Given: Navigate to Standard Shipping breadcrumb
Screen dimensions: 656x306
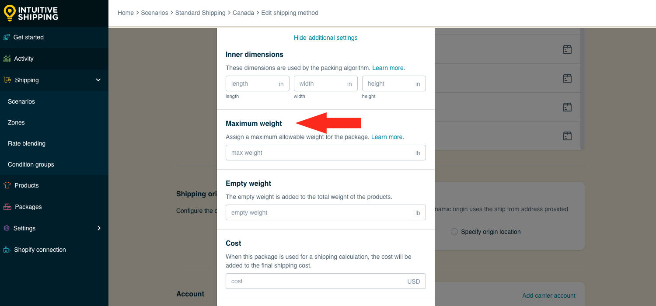Looking at the screenshot, I should pyautogui.click(x=200, y=13).
